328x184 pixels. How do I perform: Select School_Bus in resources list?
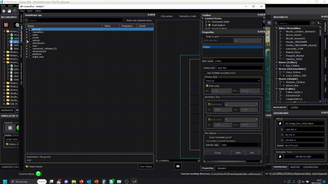[x=292, y=86]
